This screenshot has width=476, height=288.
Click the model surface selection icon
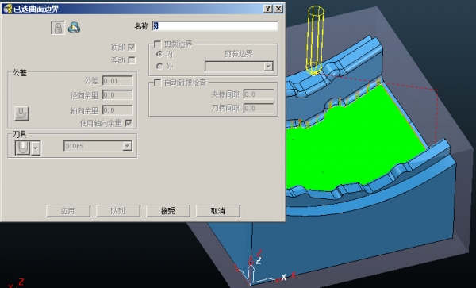[x=74, y=27]
